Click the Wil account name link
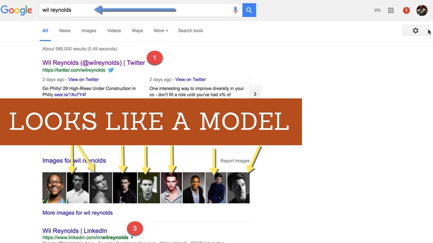This screenshot has width=433, height=243. [x=377, y=11]
